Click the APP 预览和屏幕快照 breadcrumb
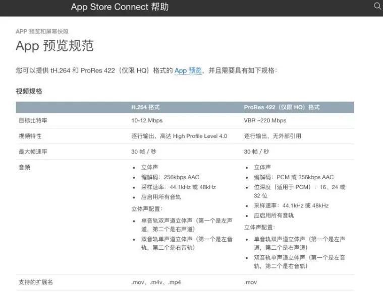The width and height of the screenshot is (383, 292). 42,31
